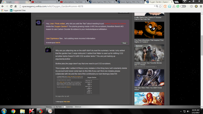Click the page vertical scrollbar thumb
Screen dimensions: 203x114
coord(202,45)
